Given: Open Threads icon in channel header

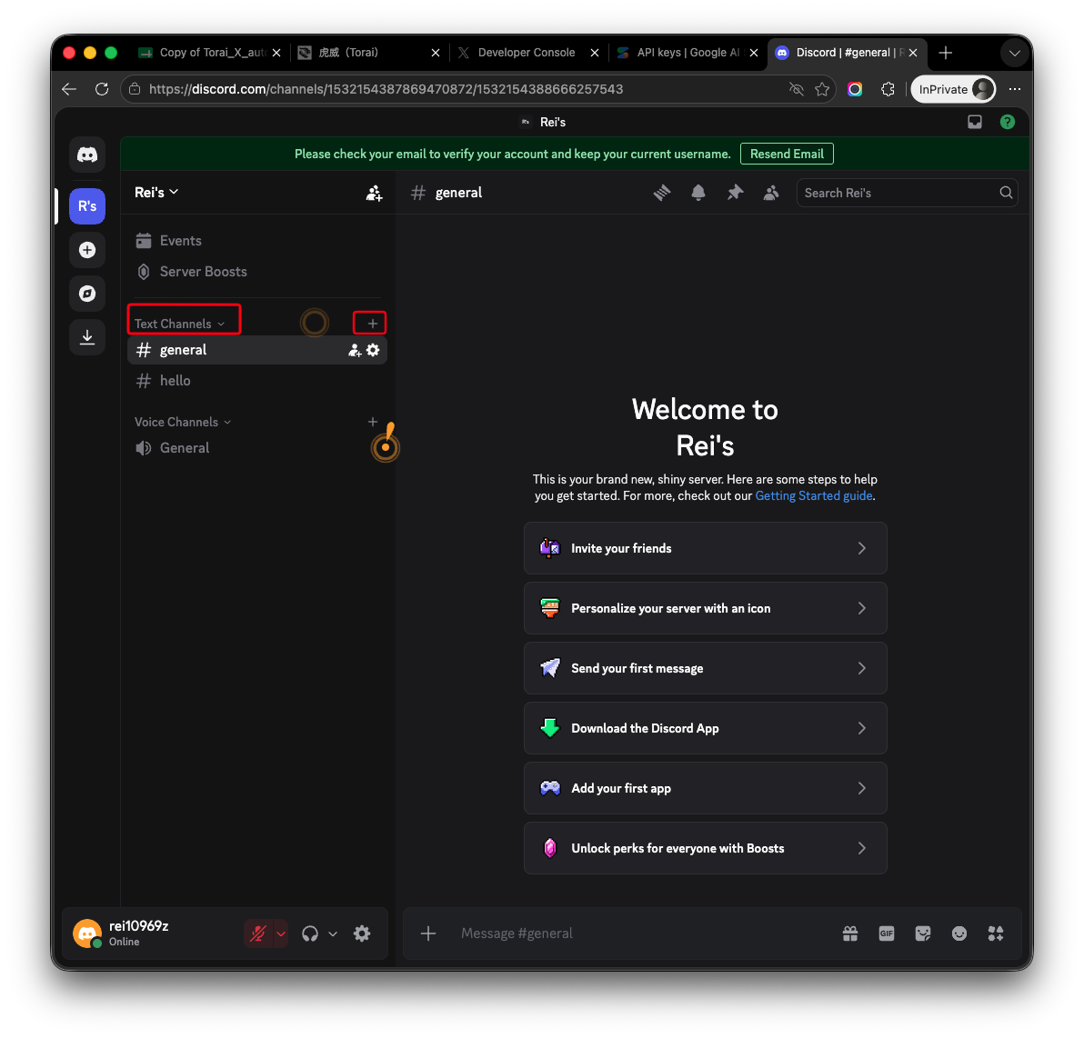Looking at the screenshot, I should (662, 193).
